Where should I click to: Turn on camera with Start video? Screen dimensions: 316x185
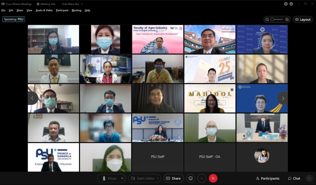(142, 178)
